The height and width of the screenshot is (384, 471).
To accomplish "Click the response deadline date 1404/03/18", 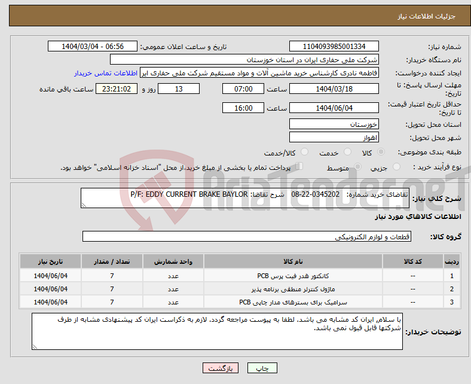I will pos(334,89).
